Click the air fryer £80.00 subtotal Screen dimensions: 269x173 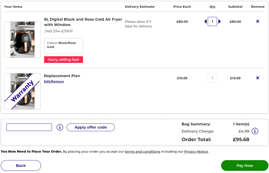click(235, 22)
